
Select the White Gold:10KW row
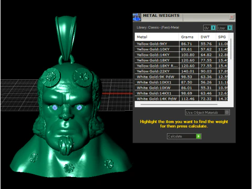tap(181, 88)
